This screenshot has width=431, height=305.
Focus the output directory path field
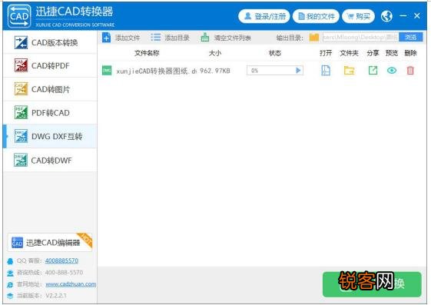(360, 37)
